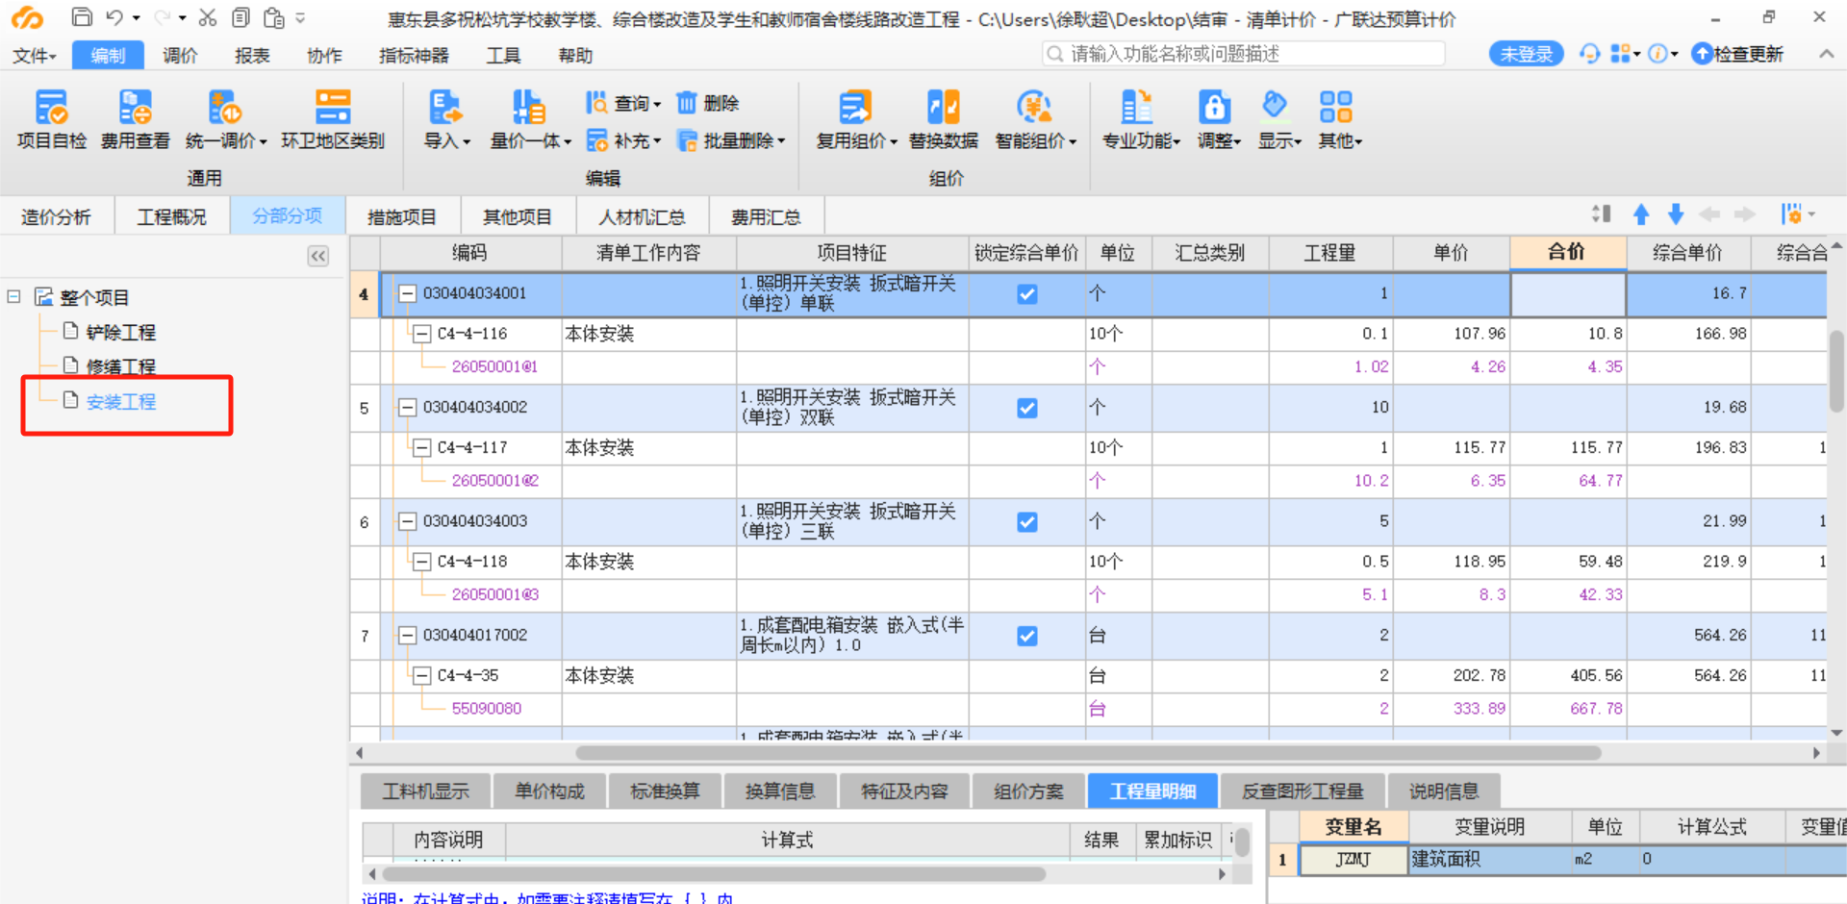The width and height of the screenshot is (1847, 904).
Task: Toggle 锁定综合单价 for row 030404034001
Action: pyautogui.click(x=1027, y=294)
